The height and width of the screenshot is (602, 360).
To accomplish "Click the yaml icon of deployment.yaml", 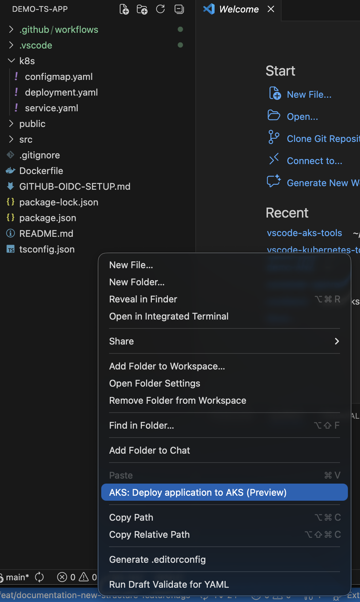I will click(16, 92).
